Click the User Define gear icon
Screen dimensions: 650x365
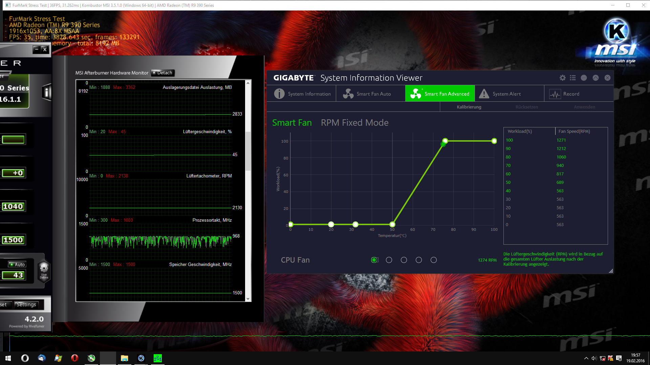coord(44,269)
